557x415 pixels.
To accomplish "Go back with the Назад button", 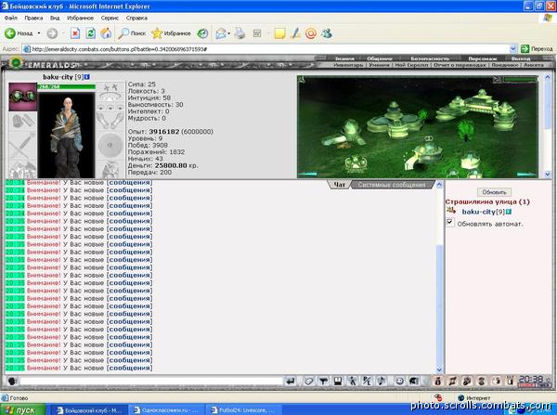I will [19, 33].
